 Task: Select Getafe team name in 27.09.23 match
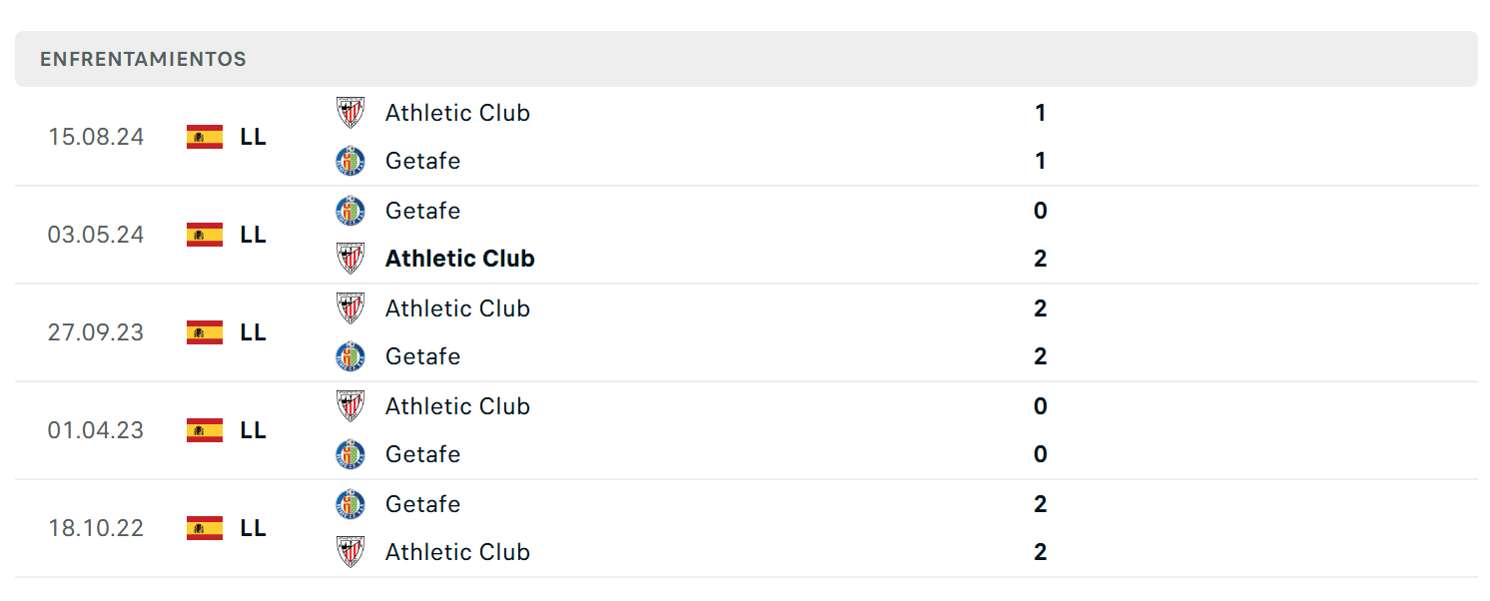[x=423, y=356]
